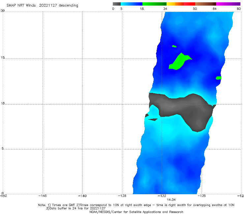Click the latitude axis label '10'
Viewport: 244px width, 214px height.
point(3,103)
